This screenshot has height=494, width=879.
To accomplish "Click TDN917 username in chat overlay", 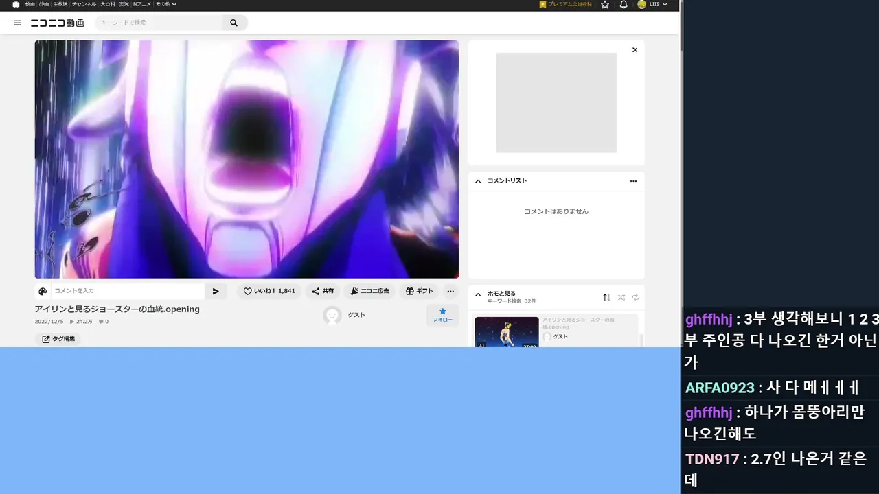I will coord(712,459).
